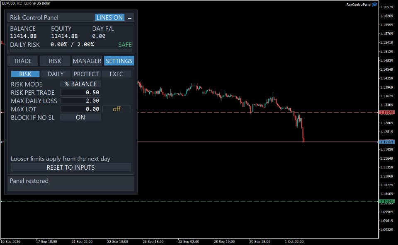Open the RISK main tab next to TRADE
398x245 pixels.
[55, 61]
